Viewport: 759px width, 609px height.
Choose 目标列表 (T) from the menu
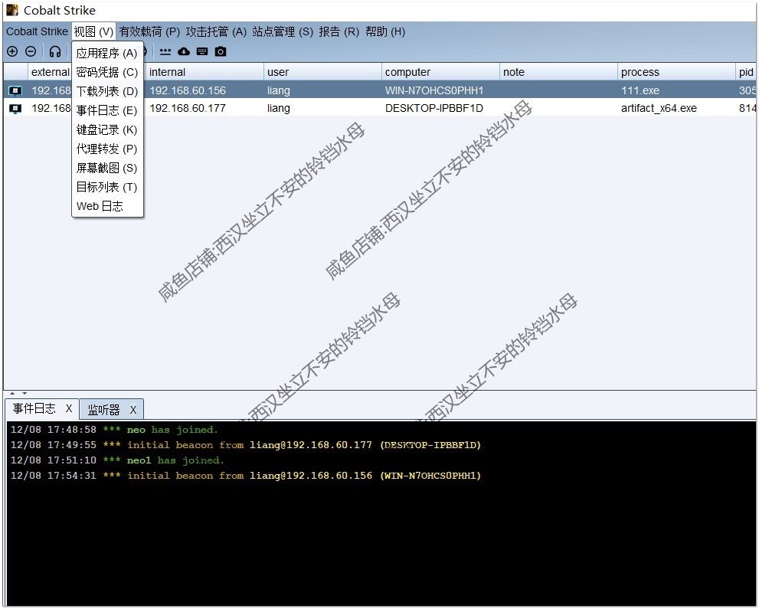coord(107,187)
